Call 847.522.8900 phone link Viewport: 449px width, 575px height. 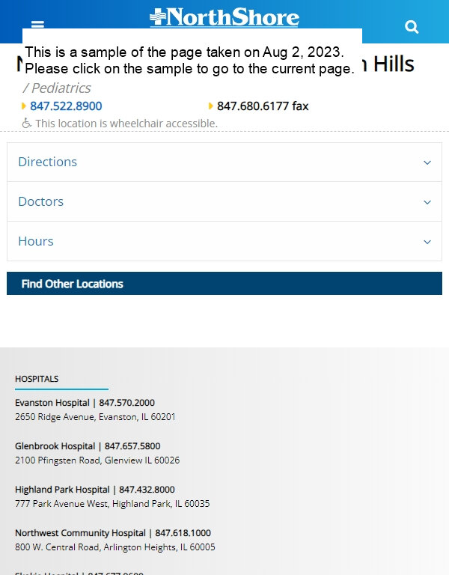click(66, 106)
